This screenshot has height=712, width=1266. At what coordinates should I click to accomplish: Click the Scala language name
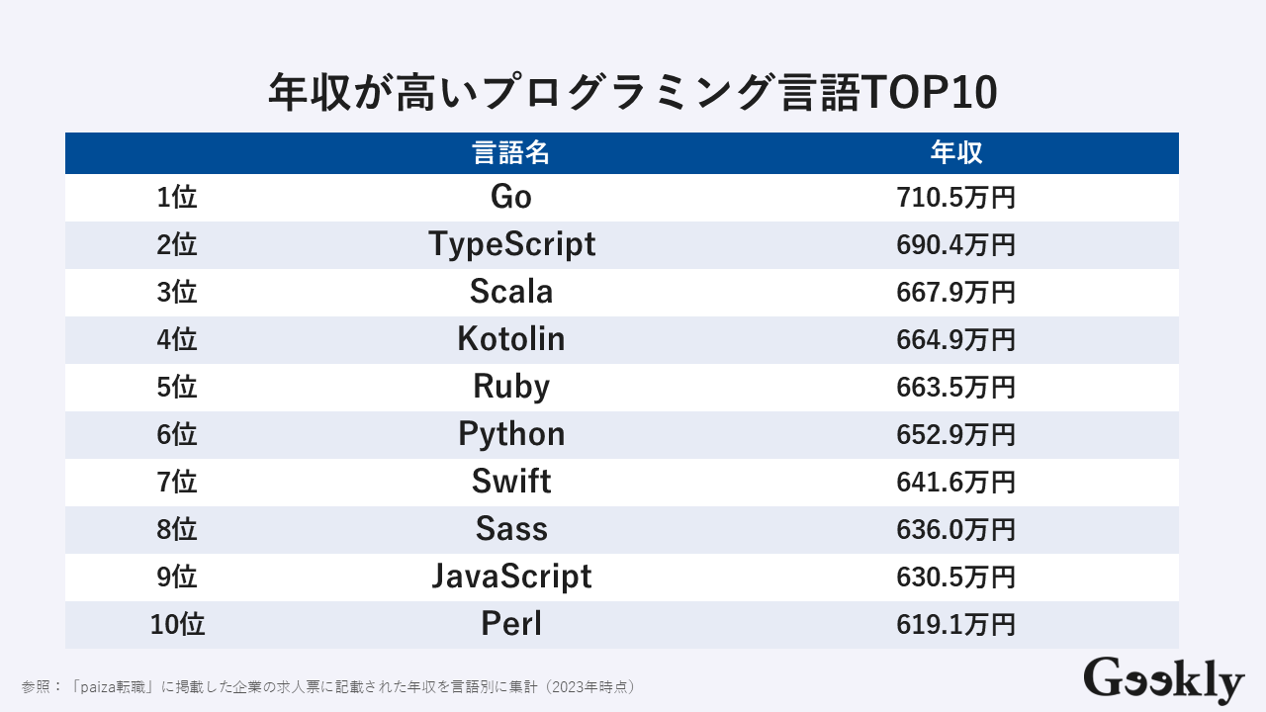pos(510,292)
